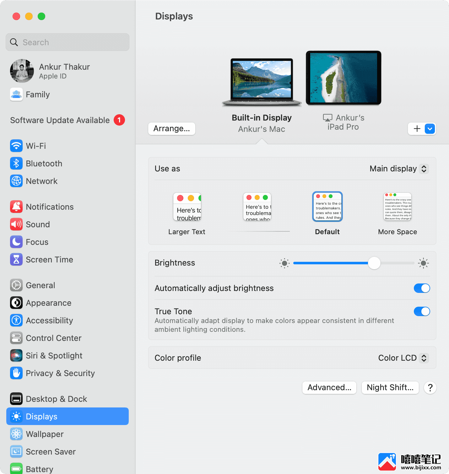The image size is (449, 474).
Task: Disable the True Tone switch
Action: click(x=422, y=311)
